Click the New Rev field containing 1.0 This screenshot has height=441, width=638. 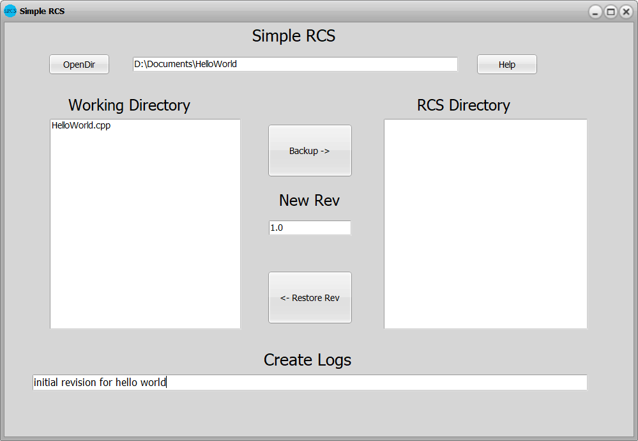[310, 228]
